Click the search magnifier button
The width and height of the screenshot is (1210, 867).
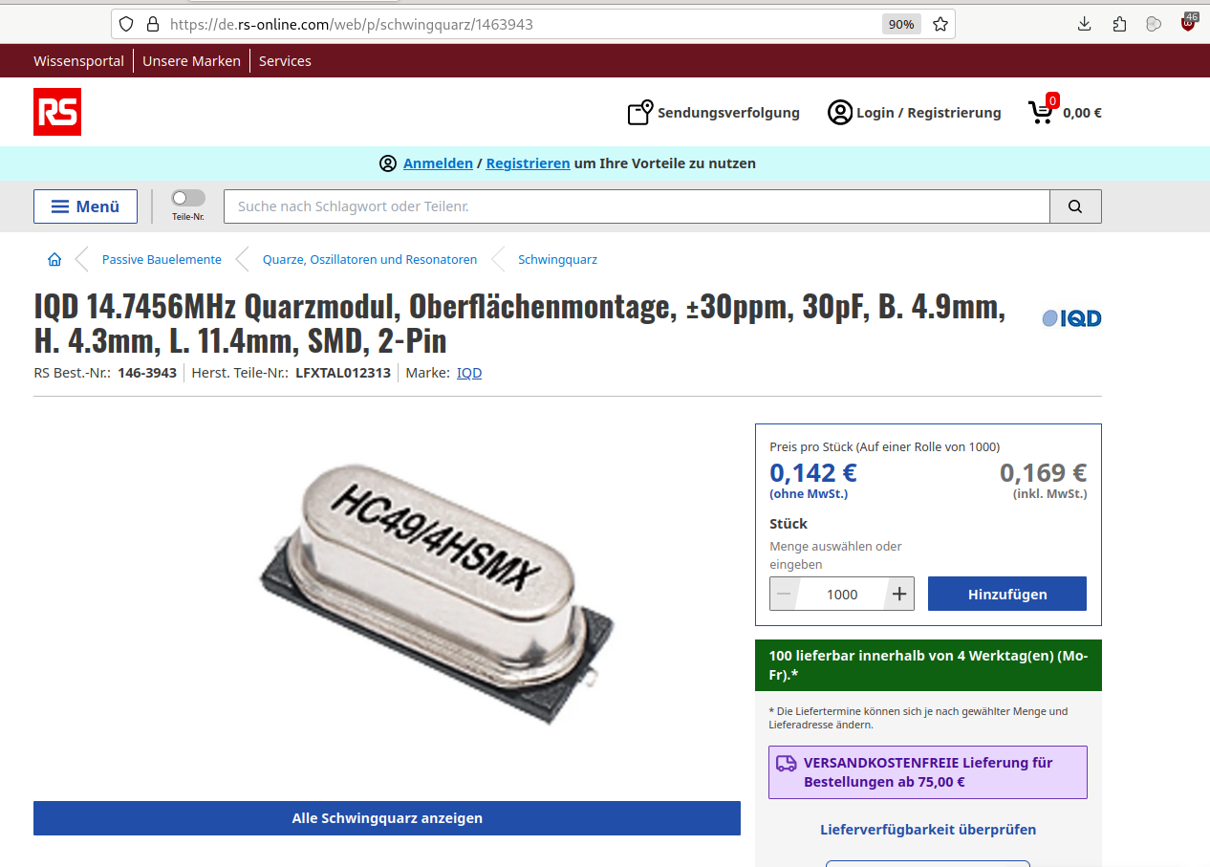pos(1075,206)
